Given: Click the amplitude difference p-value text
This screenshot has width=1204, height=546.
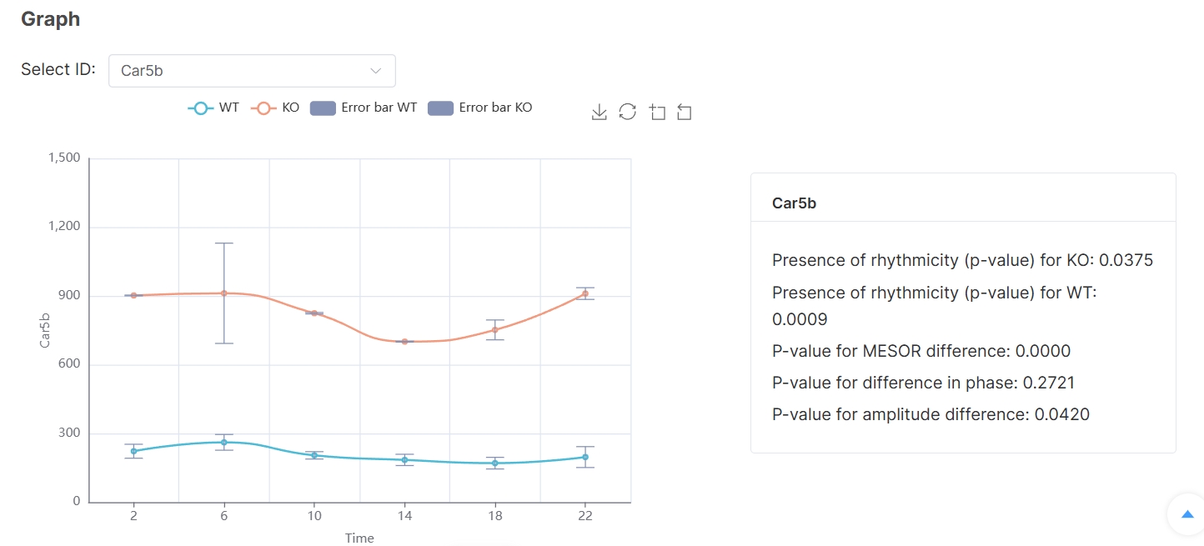Looking at the screenshot, I should click(931, 414).
